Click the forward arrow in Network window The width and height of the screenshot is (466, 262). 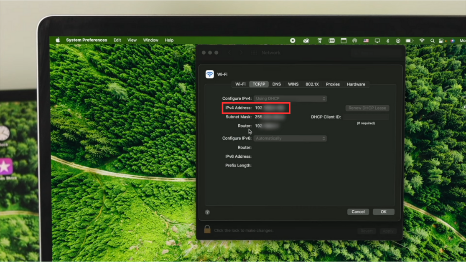coord(241,53)
